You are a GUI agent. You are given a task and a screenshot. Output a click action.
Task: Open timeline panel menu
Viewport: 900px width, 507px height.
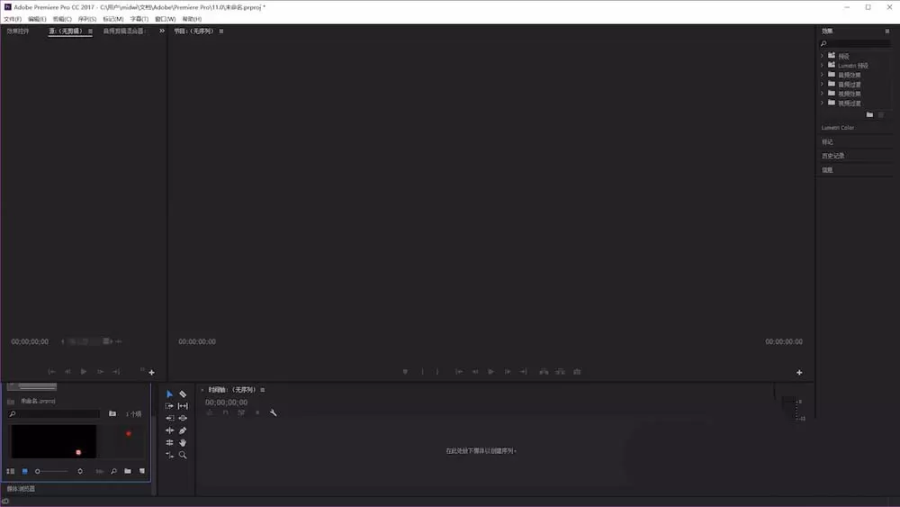coord(262,390)
